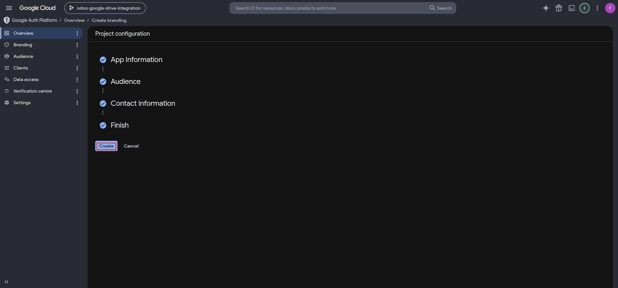Select Overview in the sidebar
The image size is (618, 288).
point(41,33)
